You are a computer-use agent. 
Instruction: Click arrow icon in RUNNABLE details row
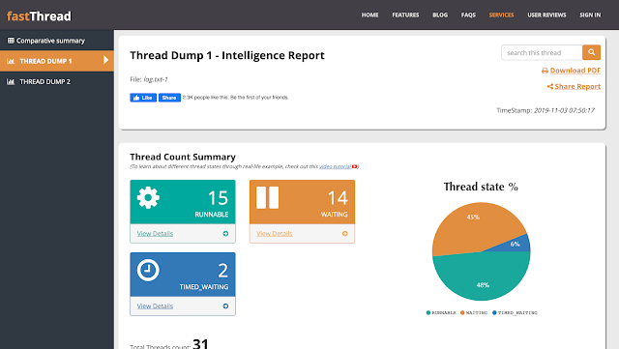point(225,234)
